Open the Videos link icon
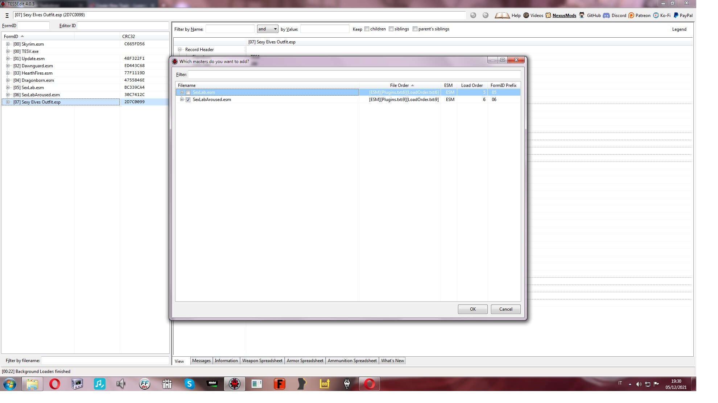 point(526,15)
